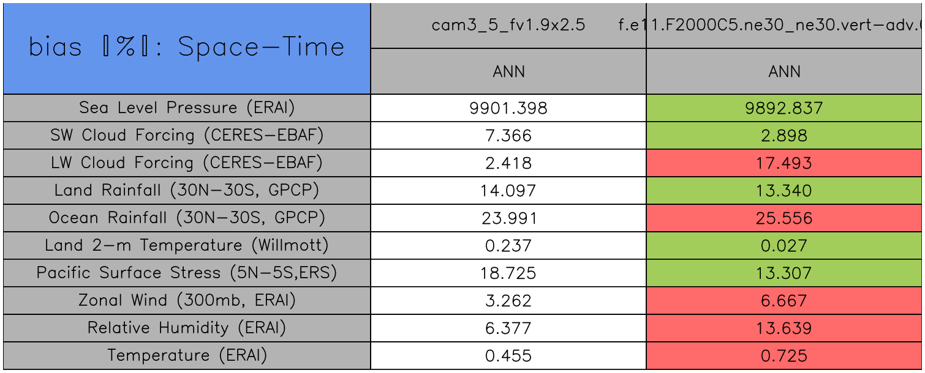This screenshot has width=925, height=373.
Task: Select the Zonal Wind (300mb, ERAI) label
Action: 187,301
